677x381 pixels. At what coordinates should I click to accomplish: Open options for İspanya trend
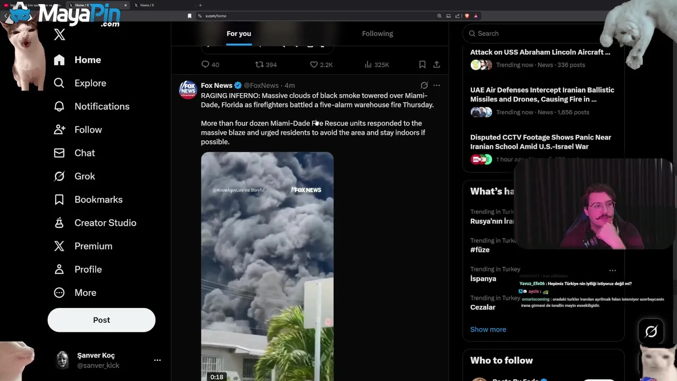[612, 270]
